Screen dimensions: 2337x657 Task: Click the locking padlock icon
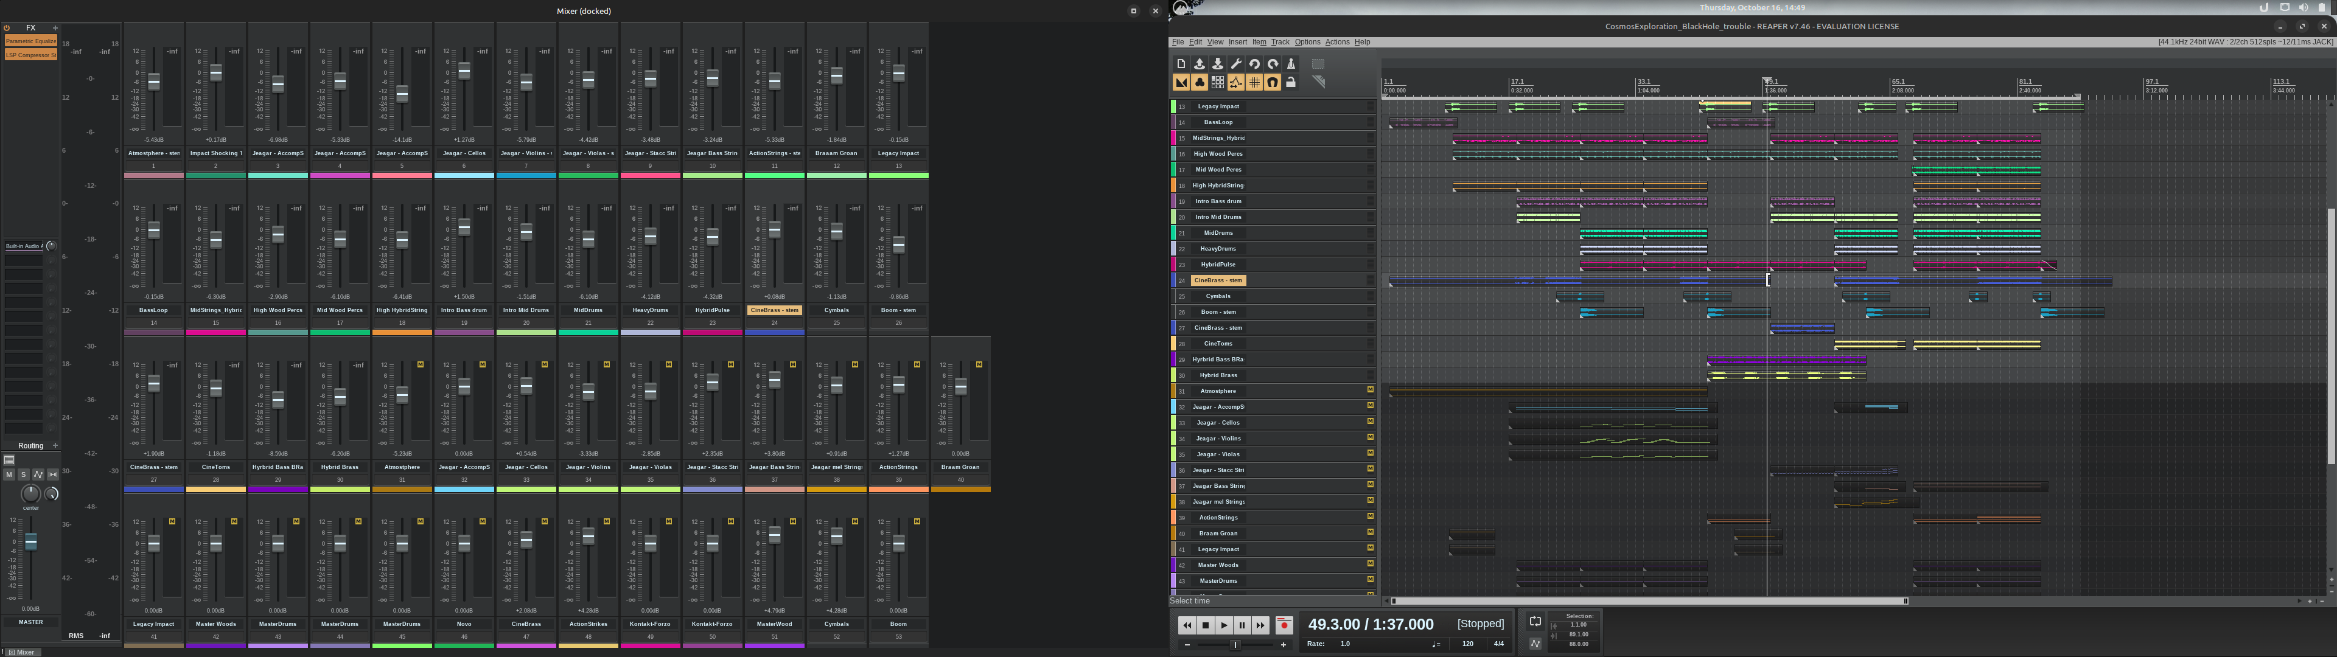click(1291, 83)
